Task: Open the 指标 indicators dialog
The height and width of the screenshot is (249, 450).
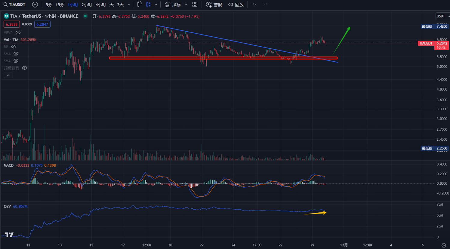Action: [173, 5]
